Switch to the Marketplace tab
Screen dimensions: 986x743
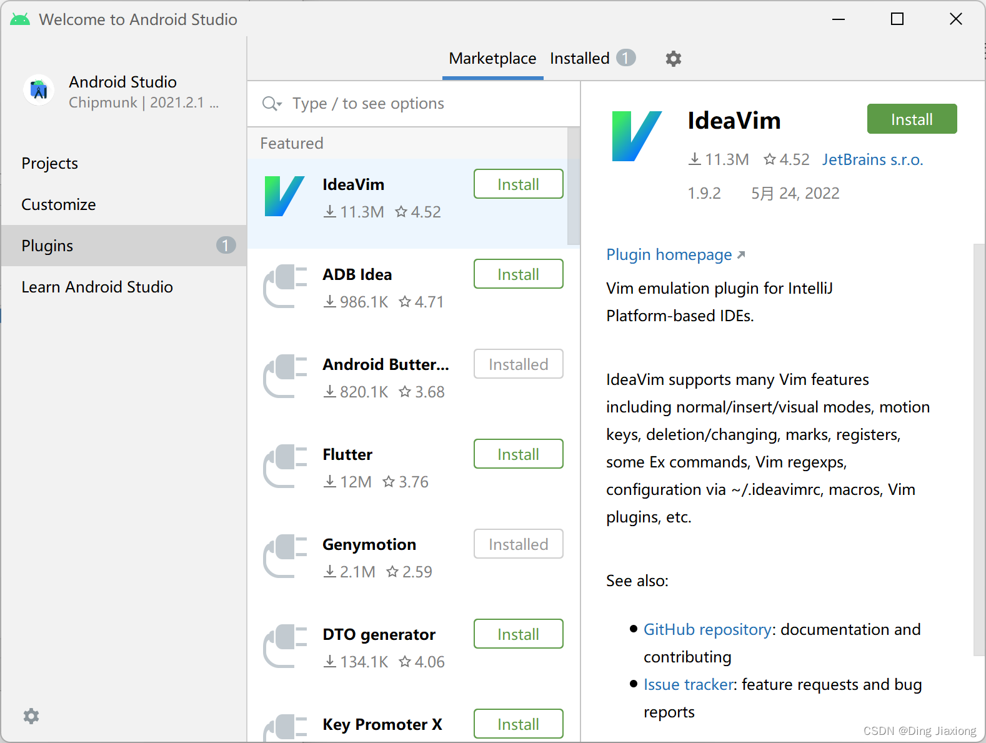492,58
